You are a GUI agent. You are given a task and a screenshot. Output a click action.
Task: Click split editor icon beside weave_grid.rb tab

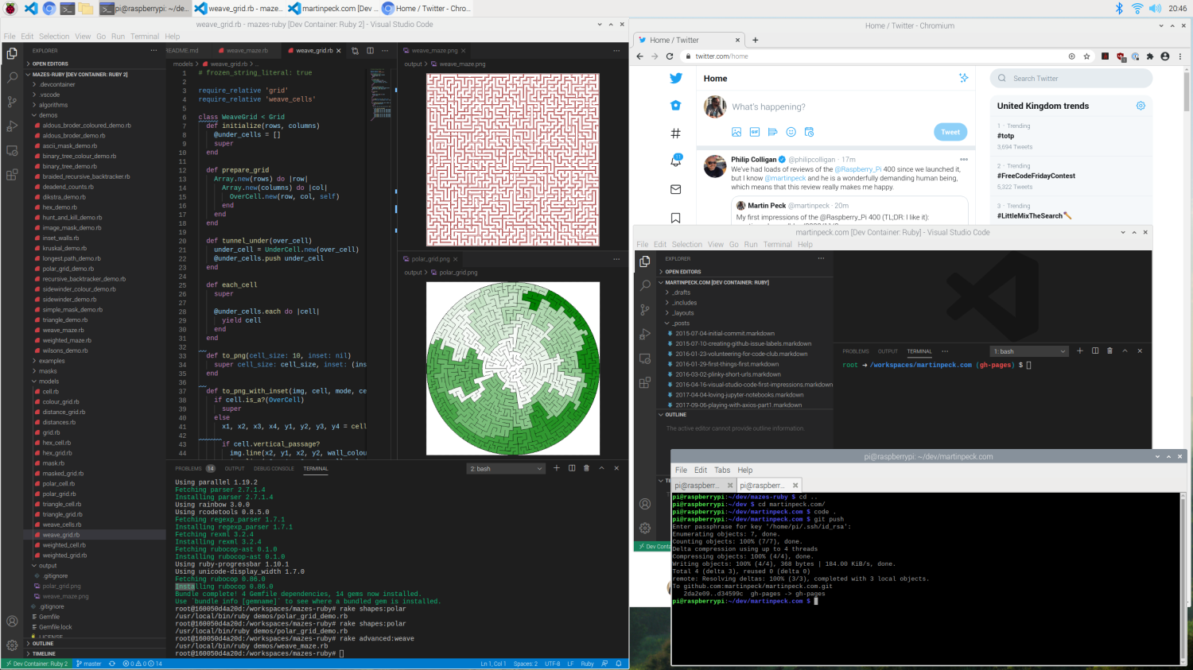point(370,50)
